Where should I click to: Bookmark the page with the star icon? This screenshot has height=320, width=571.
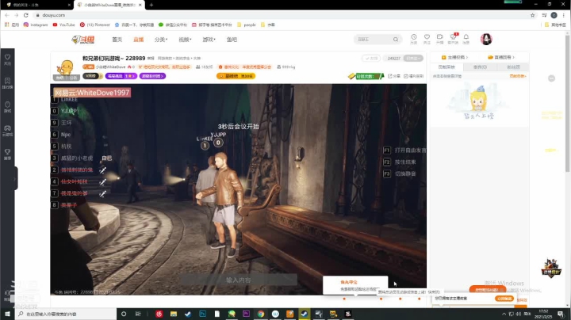[x=532, y=15]
